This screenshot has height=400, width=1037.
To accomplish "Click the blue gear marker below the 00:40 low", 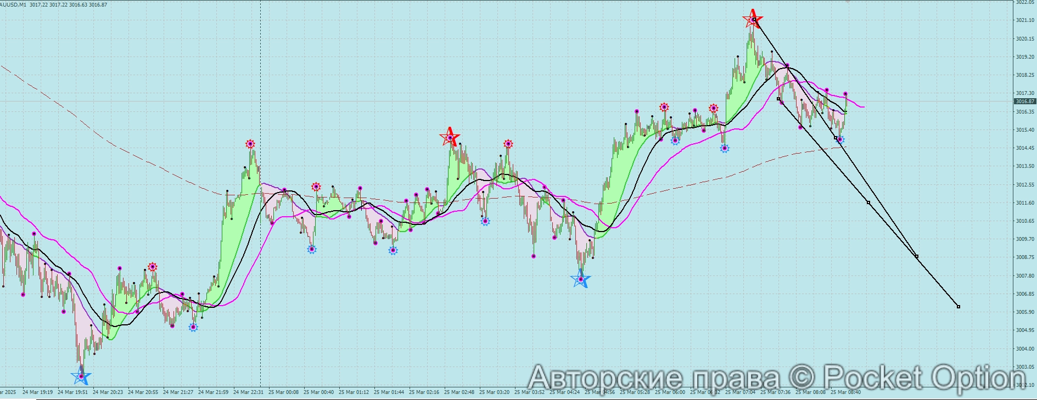I will (x=312, y=249).
